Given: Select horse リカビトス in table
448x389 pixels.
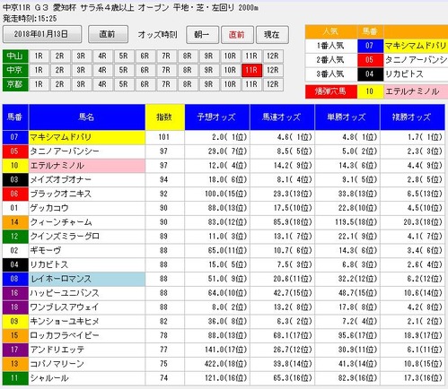Looking at the screenshot, I should point(87,264).
